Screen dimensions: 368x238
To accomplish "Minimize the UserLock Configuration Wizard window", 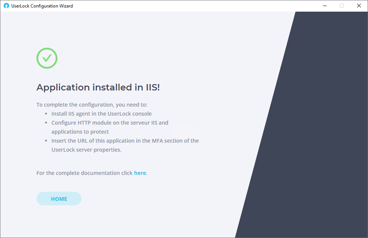I will coord(325,6).
